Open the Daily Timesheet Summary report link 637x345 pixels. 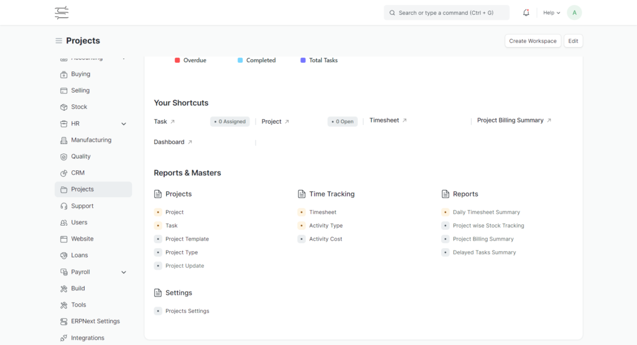pyautogui.click(x=486, y=212)
